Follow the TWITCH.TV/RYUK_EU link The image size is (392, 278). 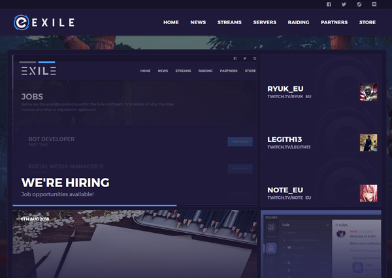pos(289,97)
